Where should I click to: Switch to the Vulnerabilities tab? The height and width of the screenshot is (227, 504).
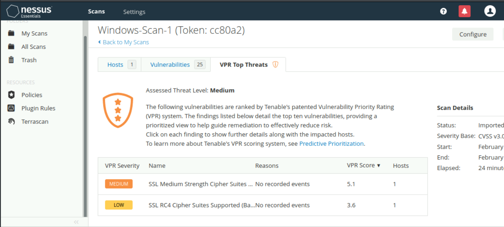tap(170, 65)
